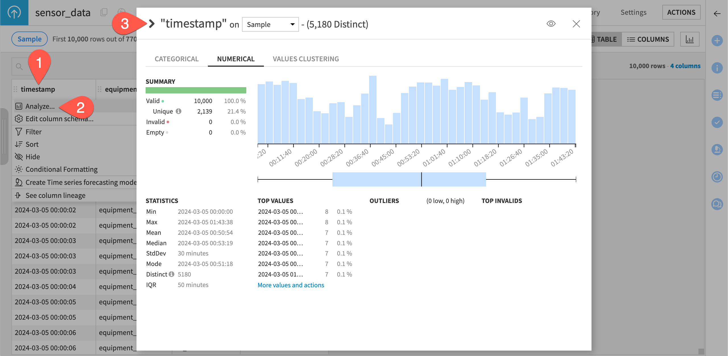Open the info panel from the right sidebar
The image size is (728, 356).
tap(717, 68)
